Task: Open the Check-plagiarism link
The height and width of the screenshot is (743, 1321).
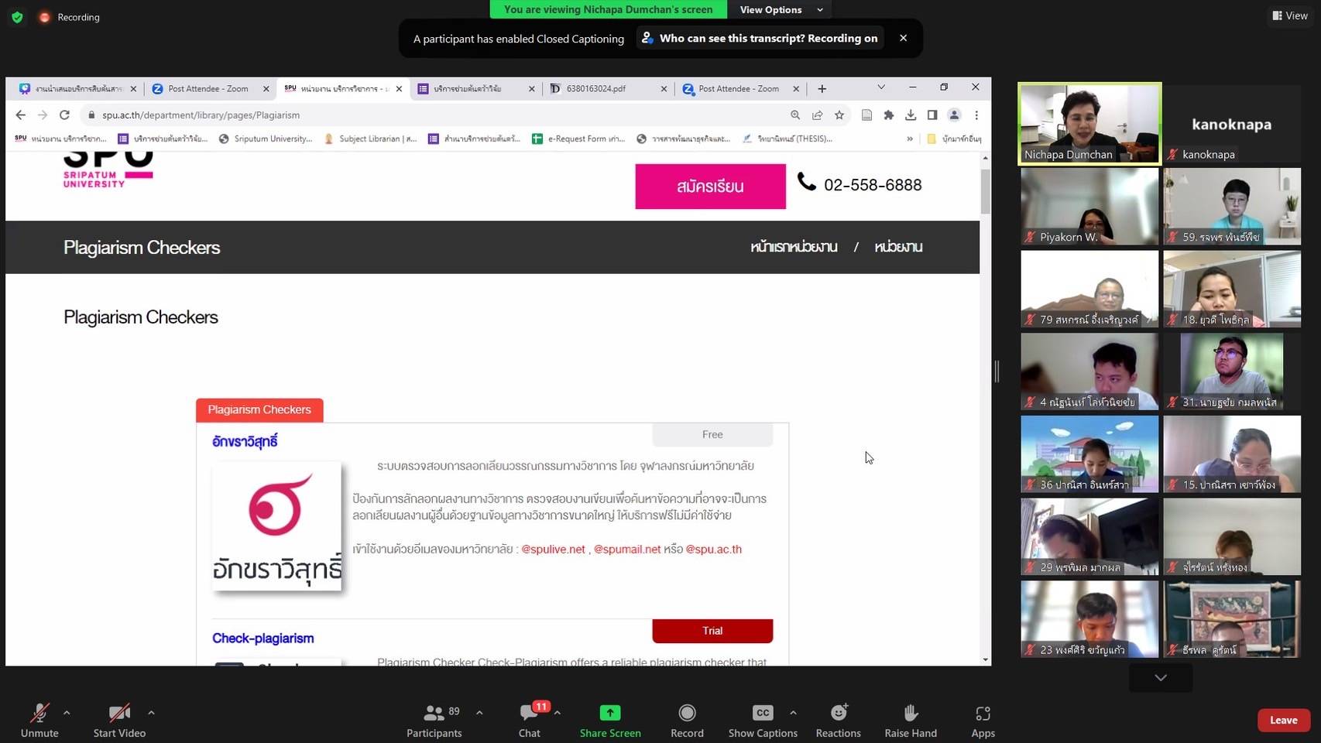Action: click(x=263, y=639)
